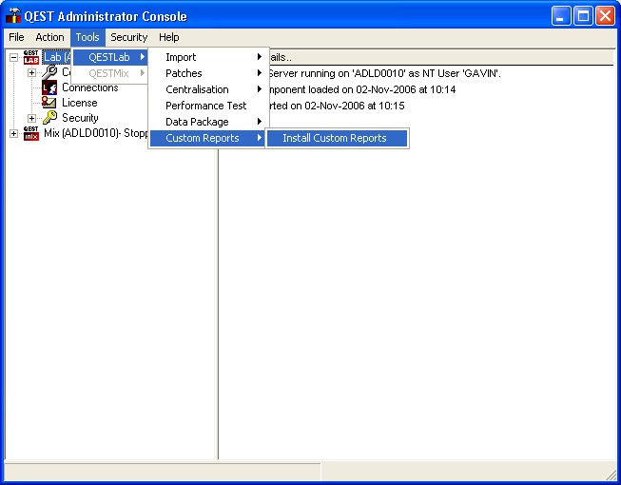The image size is (621, 485).
Task: Open the Help menu
Action: (168, 37)
